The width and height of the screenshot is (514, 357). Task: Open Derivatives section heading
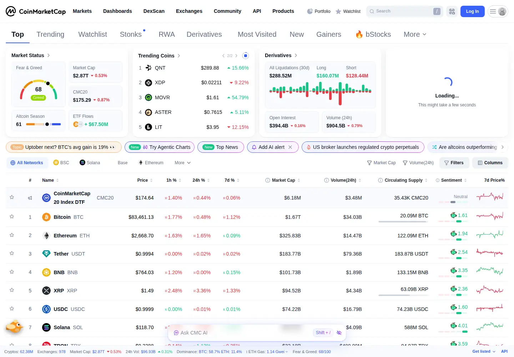[x=281, y=55]
